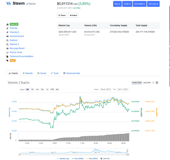This screenshot has height=160, width=170.
Task: Open the Announcement link
Action: coord(17,36)
